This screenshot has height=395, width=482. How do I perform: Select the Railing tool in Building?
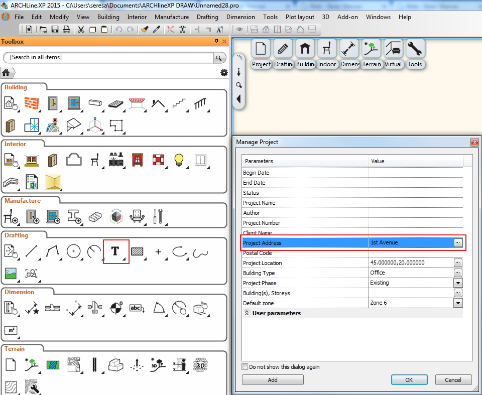[x=200, y=103]
